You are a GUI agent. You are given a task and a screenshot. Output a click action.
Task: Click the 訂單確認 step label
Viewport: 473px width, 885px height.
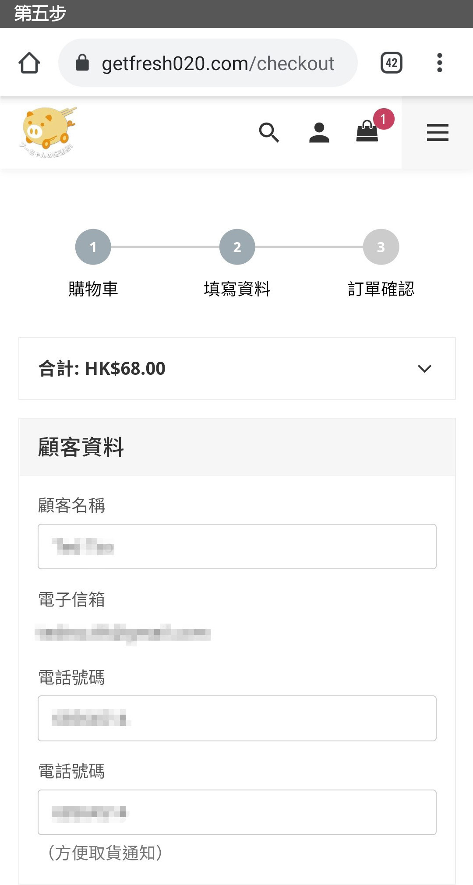tap(381, 289)
